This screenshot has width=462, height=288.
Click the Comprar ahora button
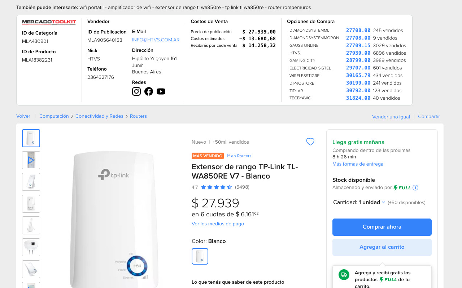(x=382, y=227)
